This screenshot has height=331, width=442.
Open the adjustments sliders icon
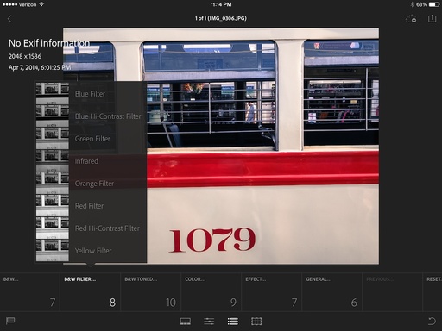click(x=209, y=322)
